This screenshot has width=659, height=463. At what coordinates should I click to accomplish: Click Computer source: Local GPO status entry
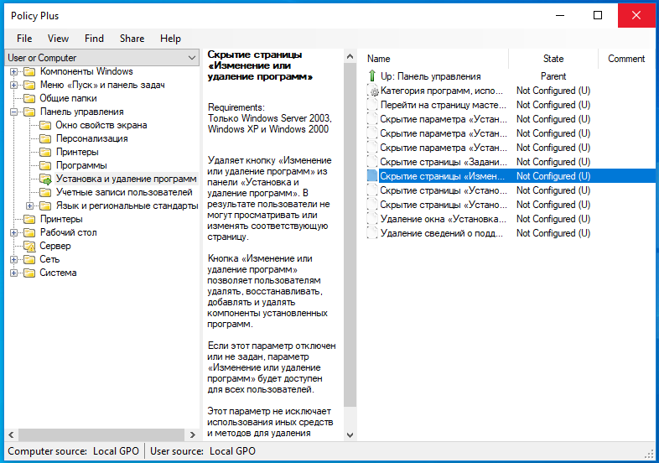[x=73, y=451]
